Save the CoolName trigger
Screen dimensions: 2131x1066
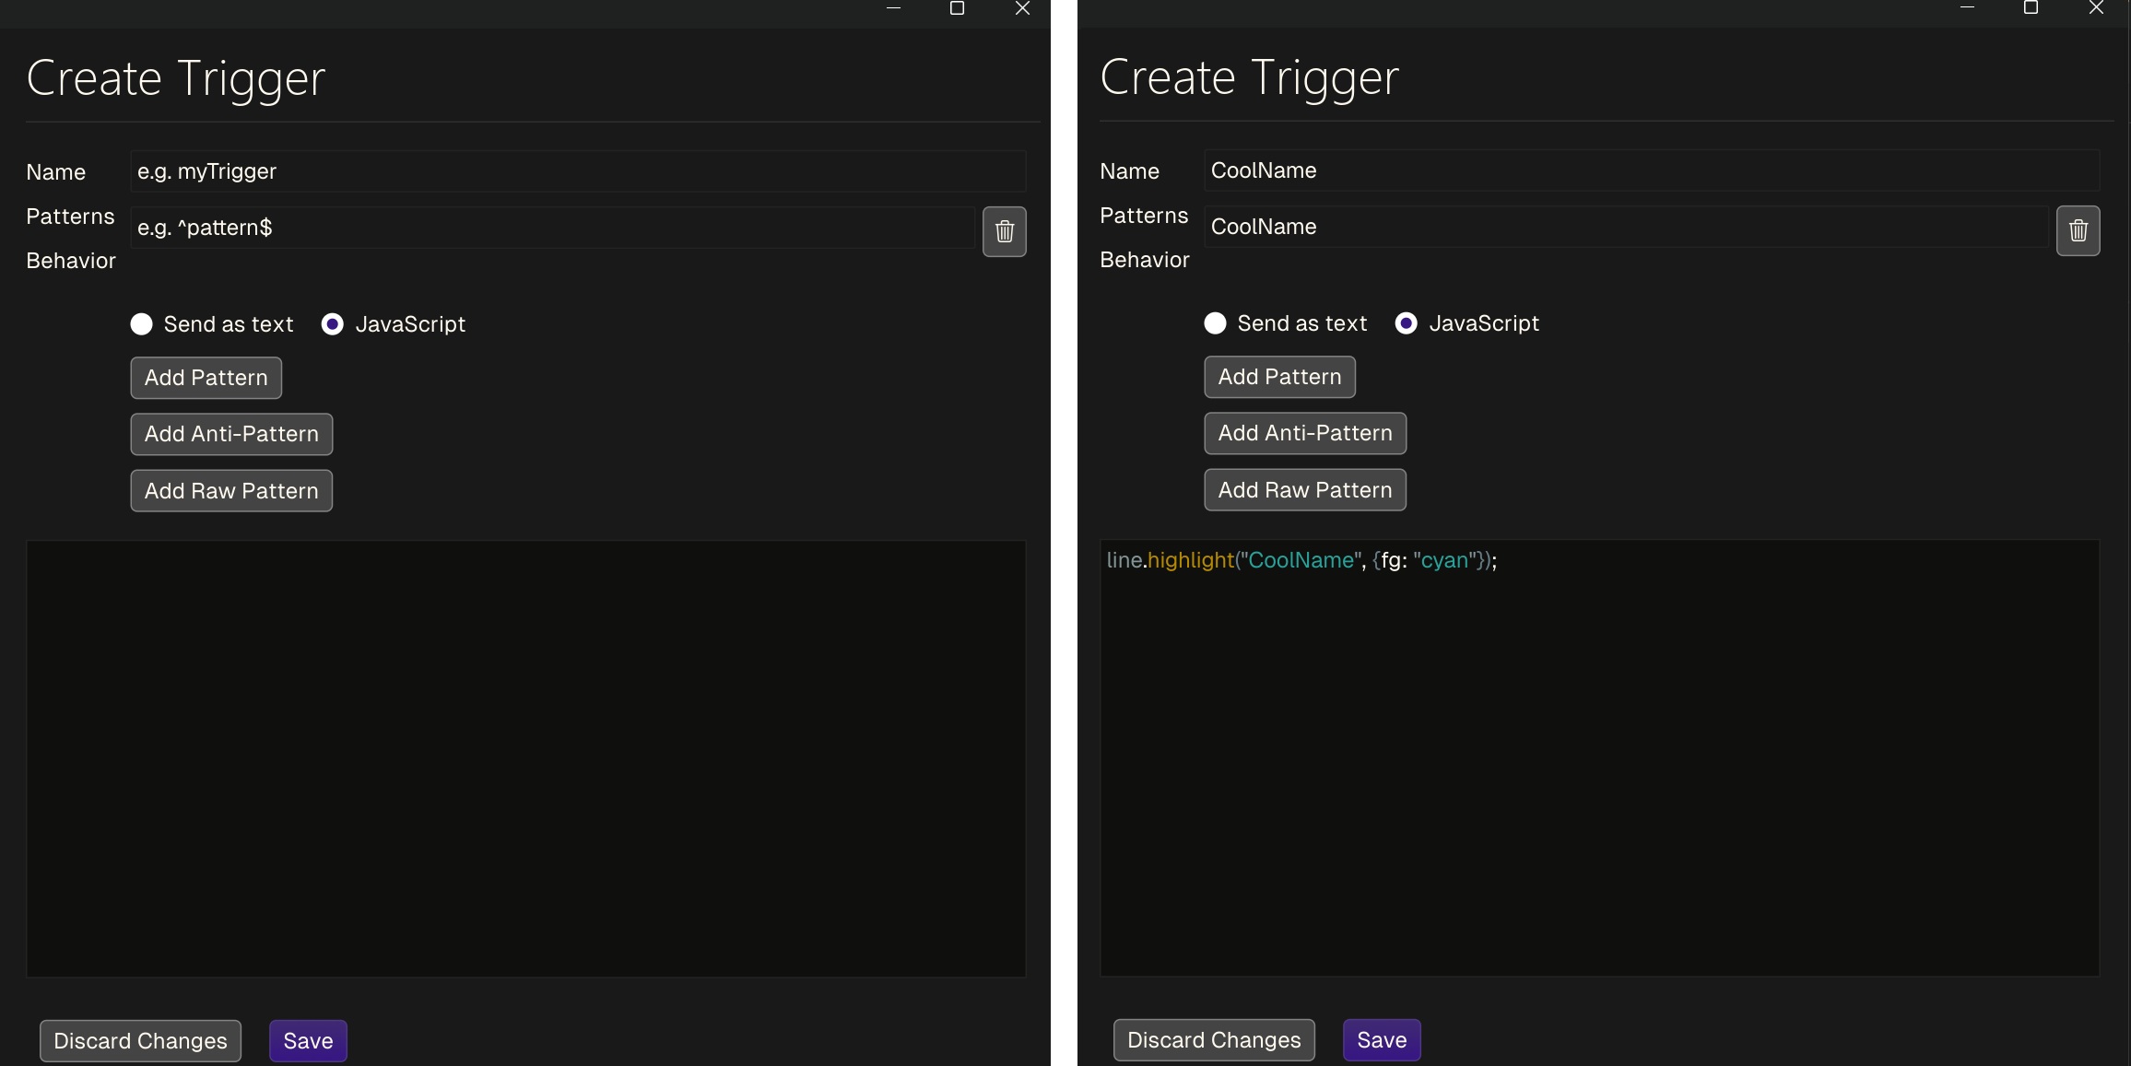[x=1381, y=1040]
